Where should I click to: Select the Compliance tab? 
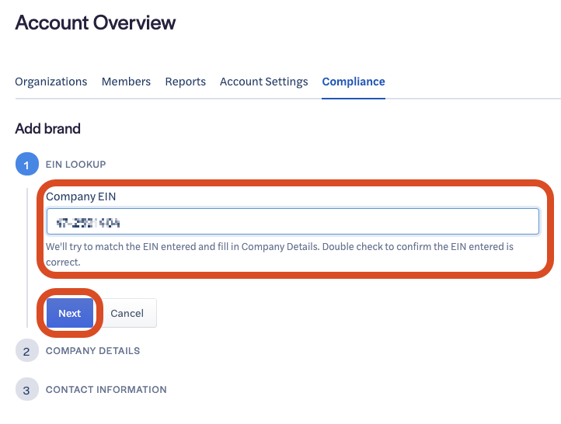tap(354, 82)
